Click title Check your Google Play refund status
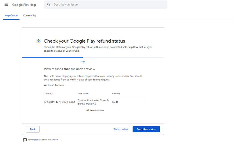 point(84,41)
